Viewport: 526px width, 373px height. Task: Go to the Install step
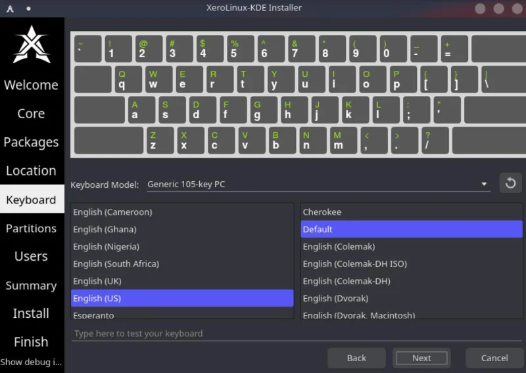(31, 313)
